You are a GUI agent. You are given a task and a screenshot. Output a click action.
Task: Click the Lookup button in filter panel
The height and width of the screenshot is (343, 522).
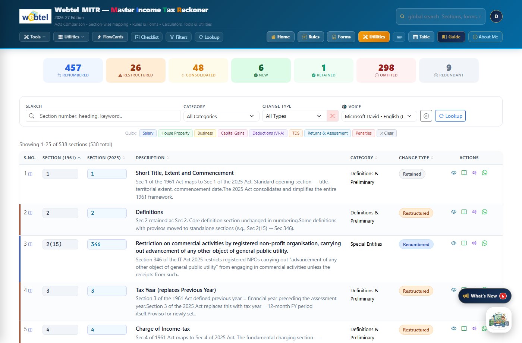(450, 116)
